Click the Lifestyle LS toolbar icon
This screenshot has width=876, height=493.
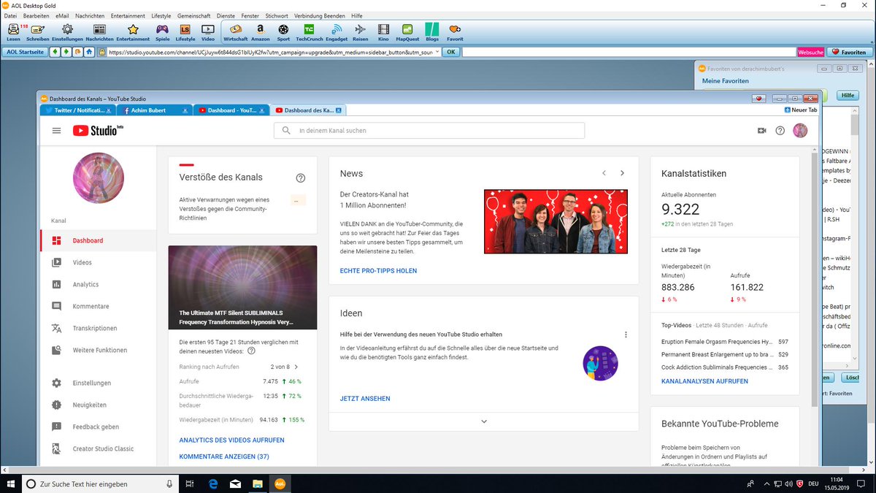[x=185, y=31]
